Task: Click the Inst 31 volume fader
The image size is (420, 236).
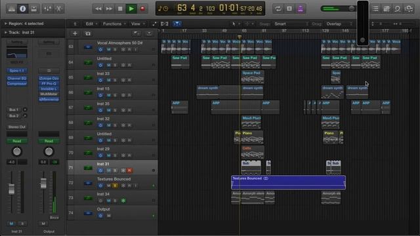Action: click(12, 189)
